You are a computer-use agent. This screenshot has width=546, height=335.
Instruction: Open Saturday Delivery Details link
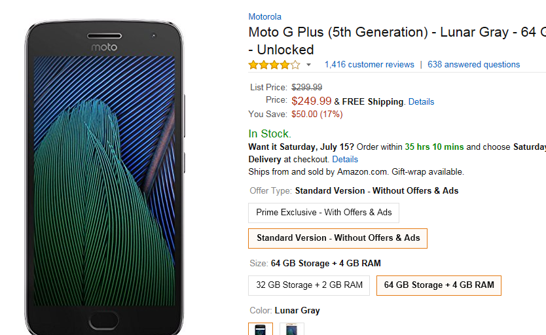click(x=345, y=160)
